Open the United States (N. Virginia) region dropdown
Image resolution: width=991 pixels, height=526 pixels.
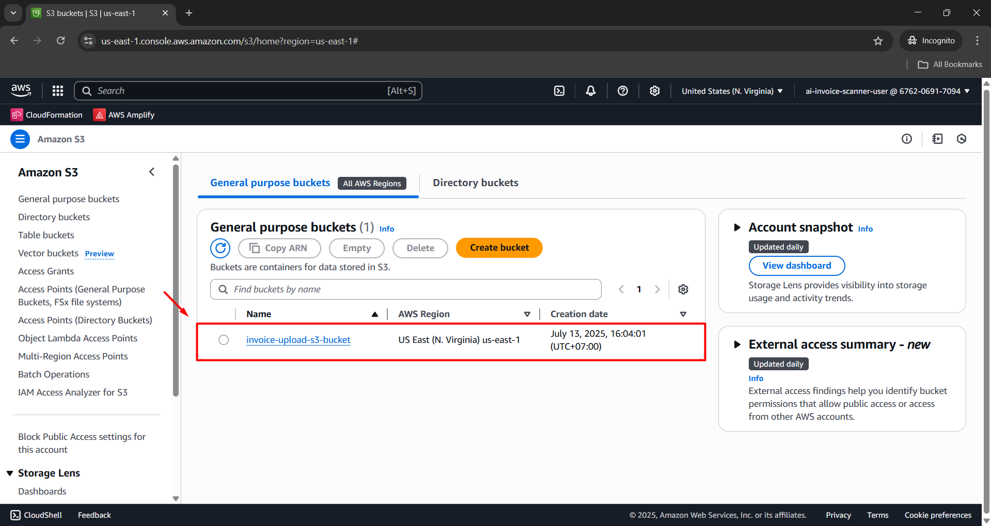(x=731, y=91)
